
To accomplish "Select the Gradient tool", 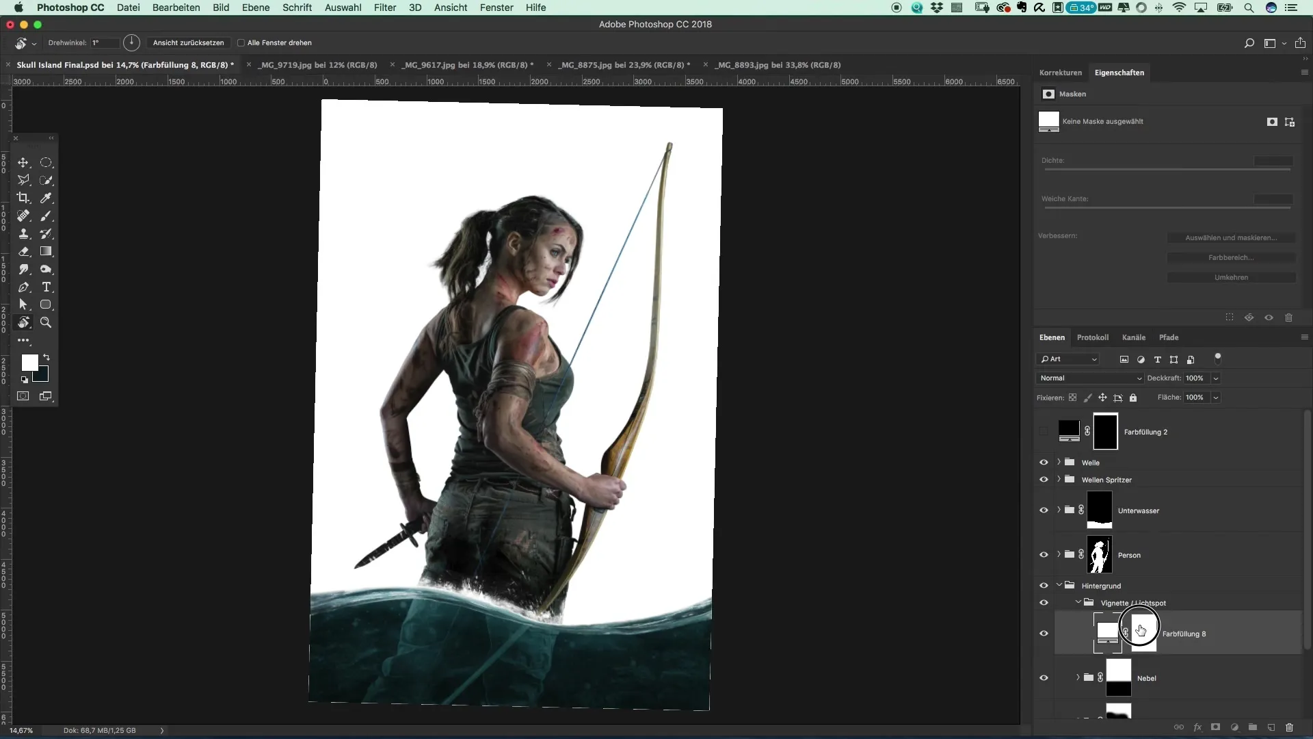I will point(46,251).
